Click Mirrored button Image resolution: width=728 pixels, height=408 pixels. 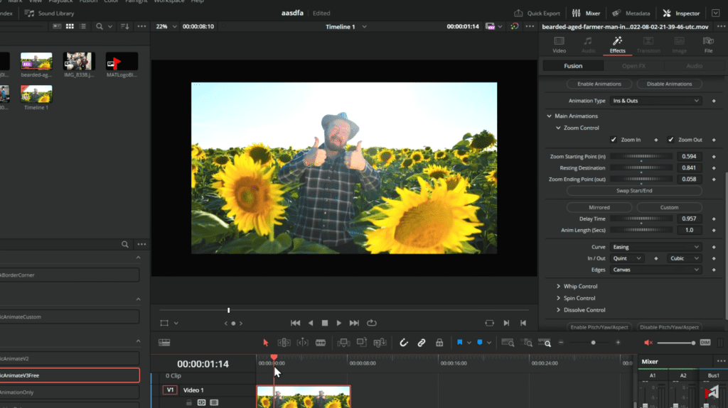click(599, 207)
